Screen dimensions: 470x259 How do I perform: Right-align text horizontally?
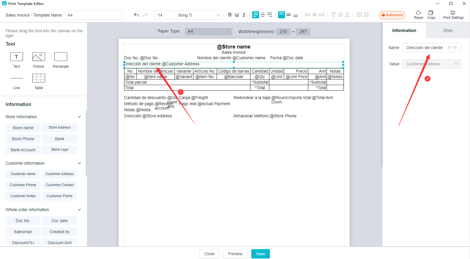270,15
